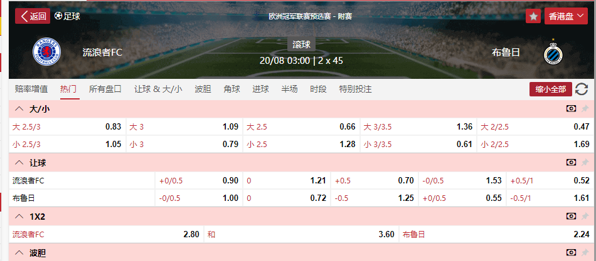This screenshot has width=596, height=261.
Task: Select handicap -0/0.5 at 1.00
Action: point(199,198)
